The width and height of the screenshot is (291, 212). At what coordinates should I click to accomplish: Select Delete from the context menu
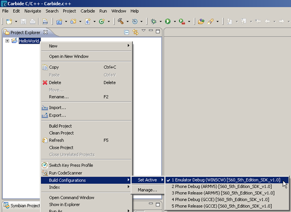(86, 82)
